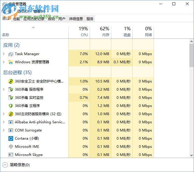Click the 360杀毒 实时监控 icon
The width and height of the screenshot is (194, 172).
[x=11, y=98]
